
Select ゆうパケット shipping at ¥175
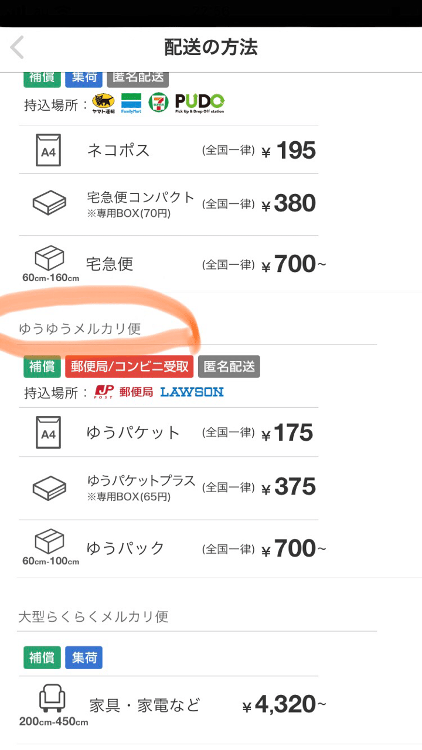click(169, 433)
